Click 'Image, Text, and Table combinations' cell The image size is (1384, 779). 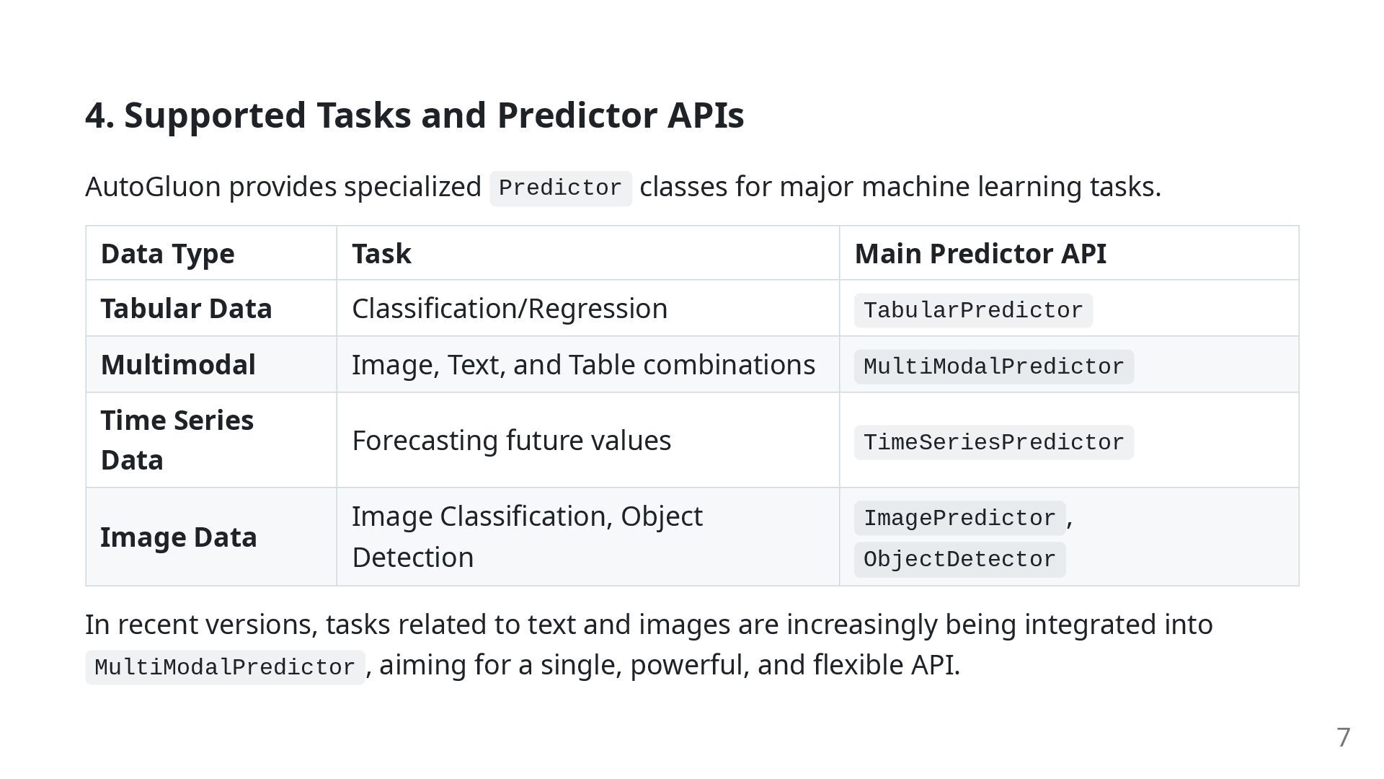pyautogui.click(x=583, y=365)
